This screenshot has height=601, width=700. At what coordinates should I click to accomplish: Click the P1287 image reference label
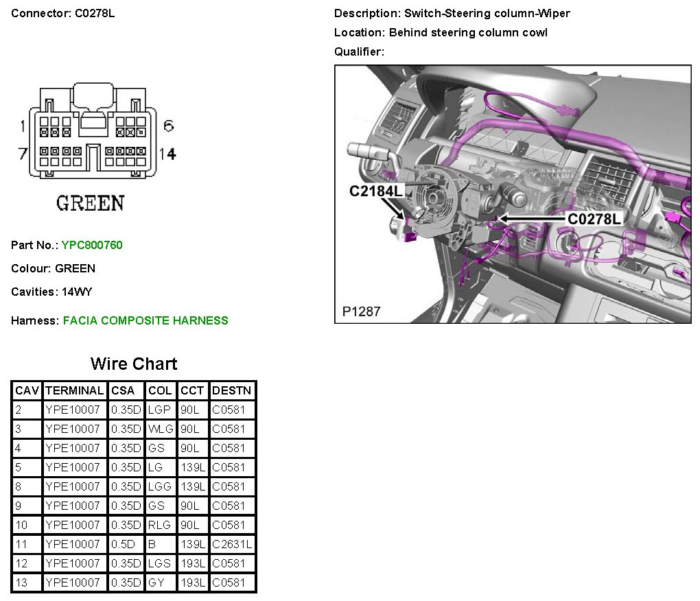(362, 311)
